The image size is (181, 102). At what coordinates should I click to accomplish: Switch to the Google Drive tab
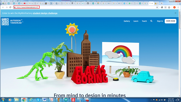click(x=4, y=3)
